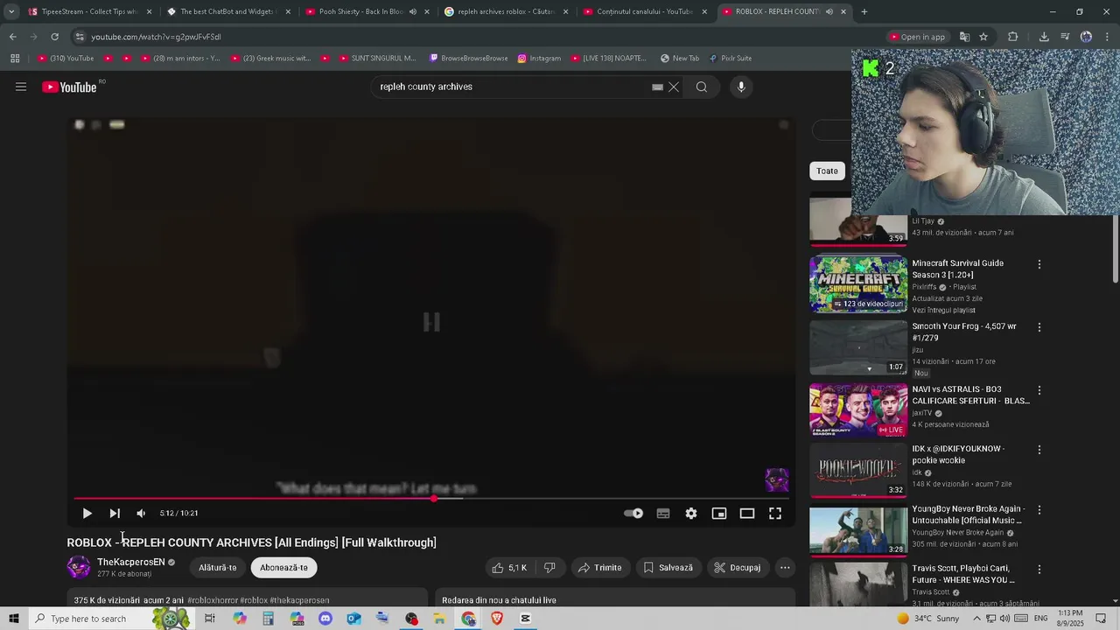Clear the search box with the X icon
The height and width of the screenshot is (630, 1120).
point(674,87)
